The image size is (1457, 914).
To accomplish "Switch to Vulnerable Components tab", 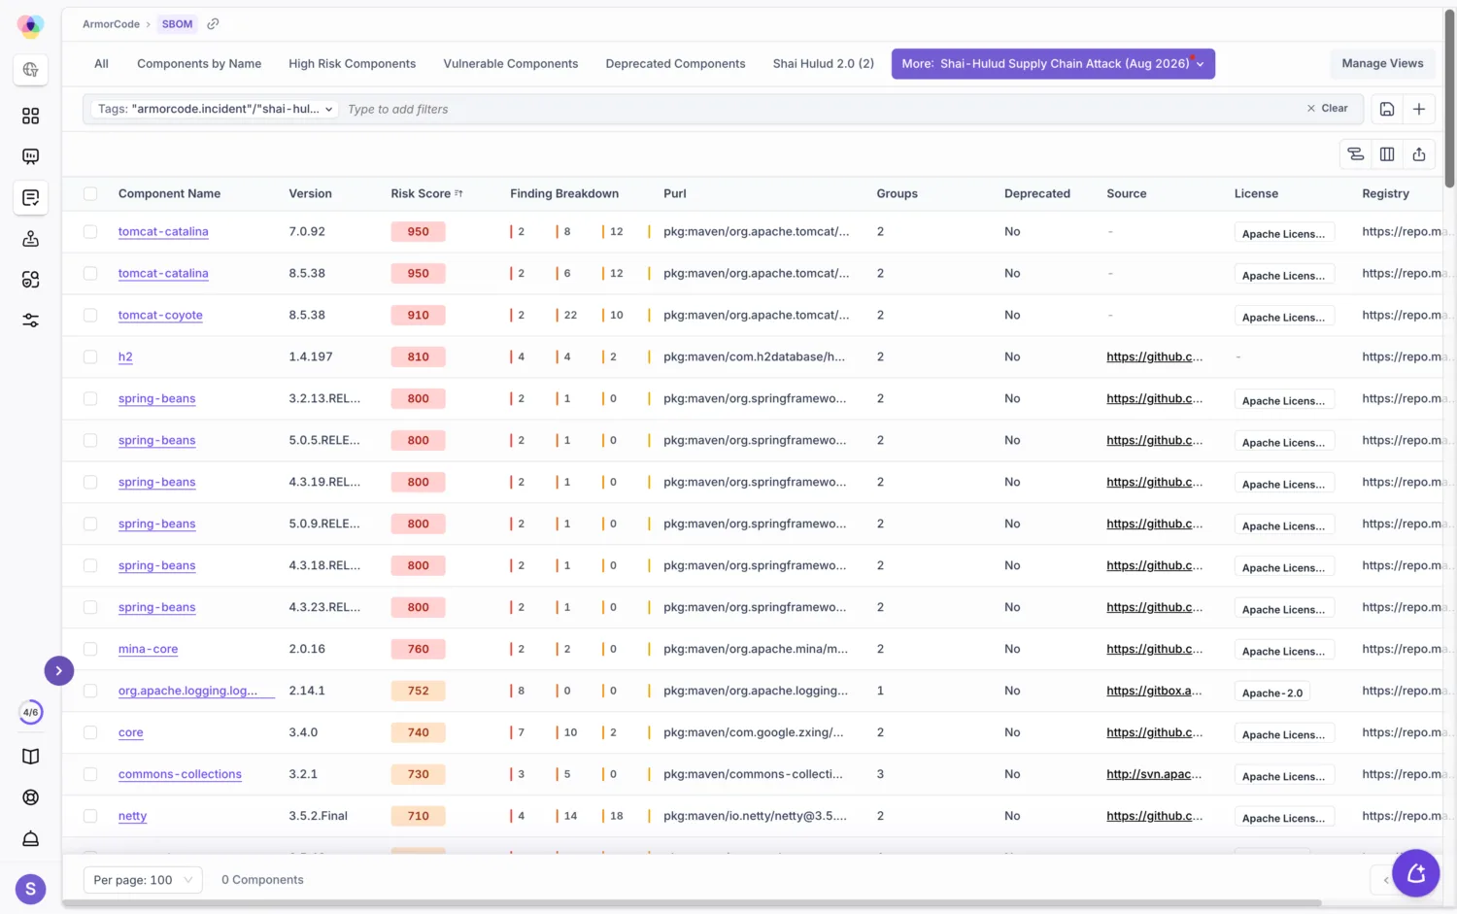I will (510, 64).
